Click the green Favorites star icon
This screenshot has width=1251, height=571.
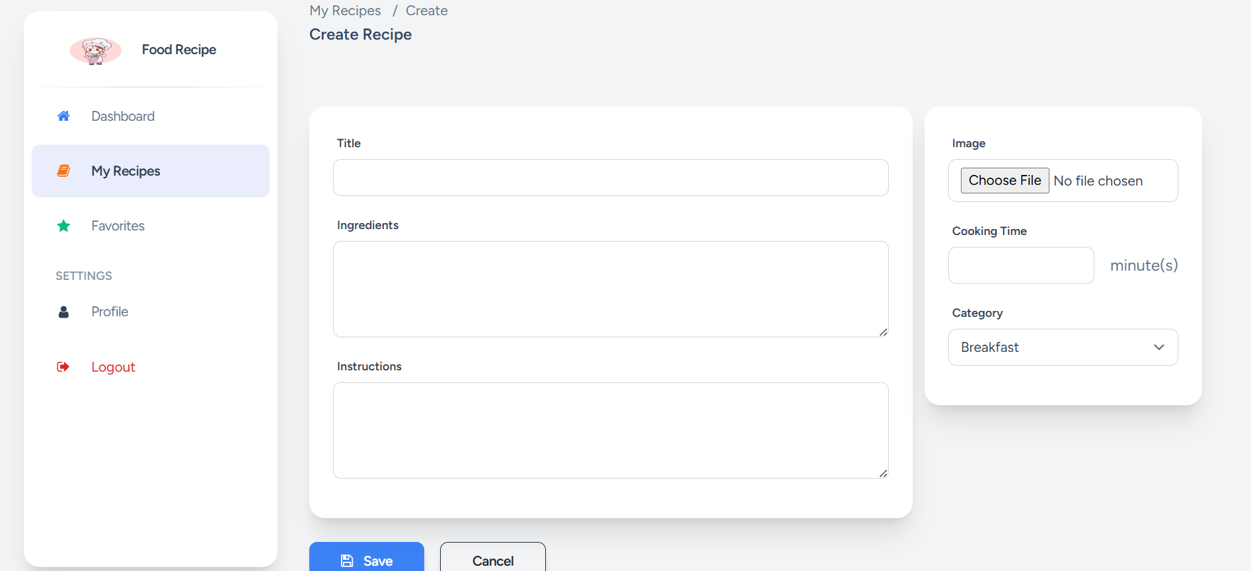pos(63,226)
